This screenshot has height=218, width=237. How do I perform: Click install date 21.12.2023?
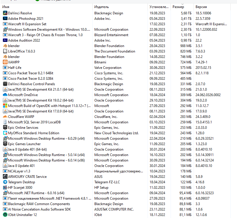point(157,73)
